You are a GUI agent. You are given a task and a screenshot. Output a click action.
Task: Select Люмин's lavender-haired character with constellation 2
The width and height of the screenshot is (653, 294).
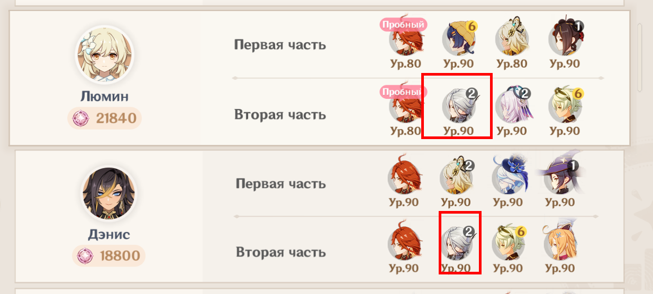tap(512, 105)
